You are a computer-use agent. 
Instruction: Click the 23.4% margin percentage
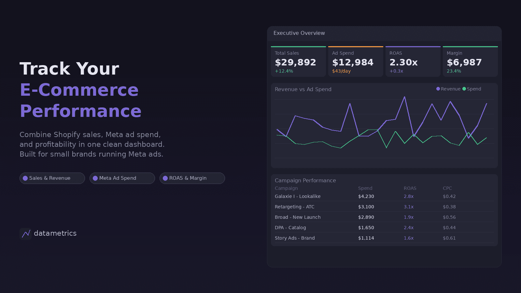pyautogui.click(x=454, y=71)
